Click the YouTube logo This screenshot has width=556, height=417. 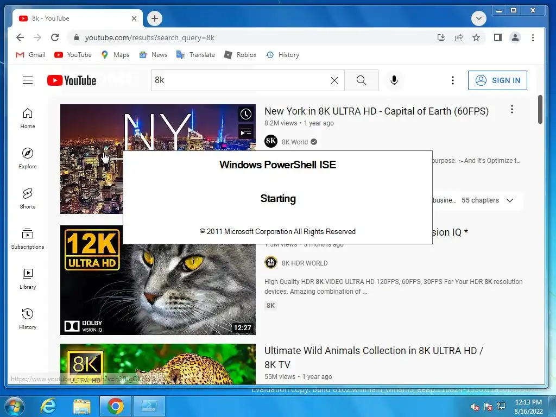tap(72, 80)
